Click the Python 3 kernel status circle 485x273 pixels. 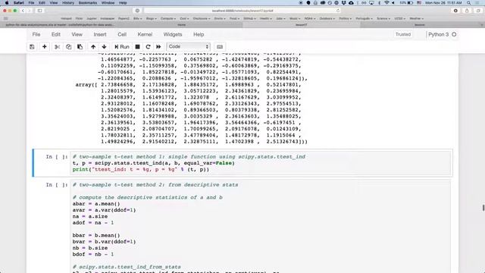[454, 34]
